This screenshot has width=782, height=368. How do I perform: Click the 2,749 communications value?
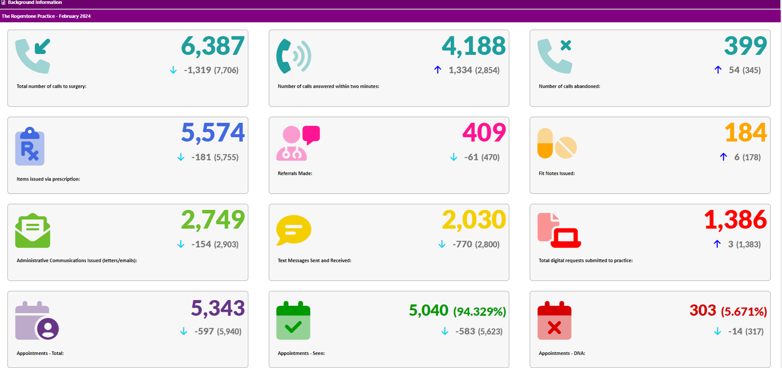(x=213, y=220)
